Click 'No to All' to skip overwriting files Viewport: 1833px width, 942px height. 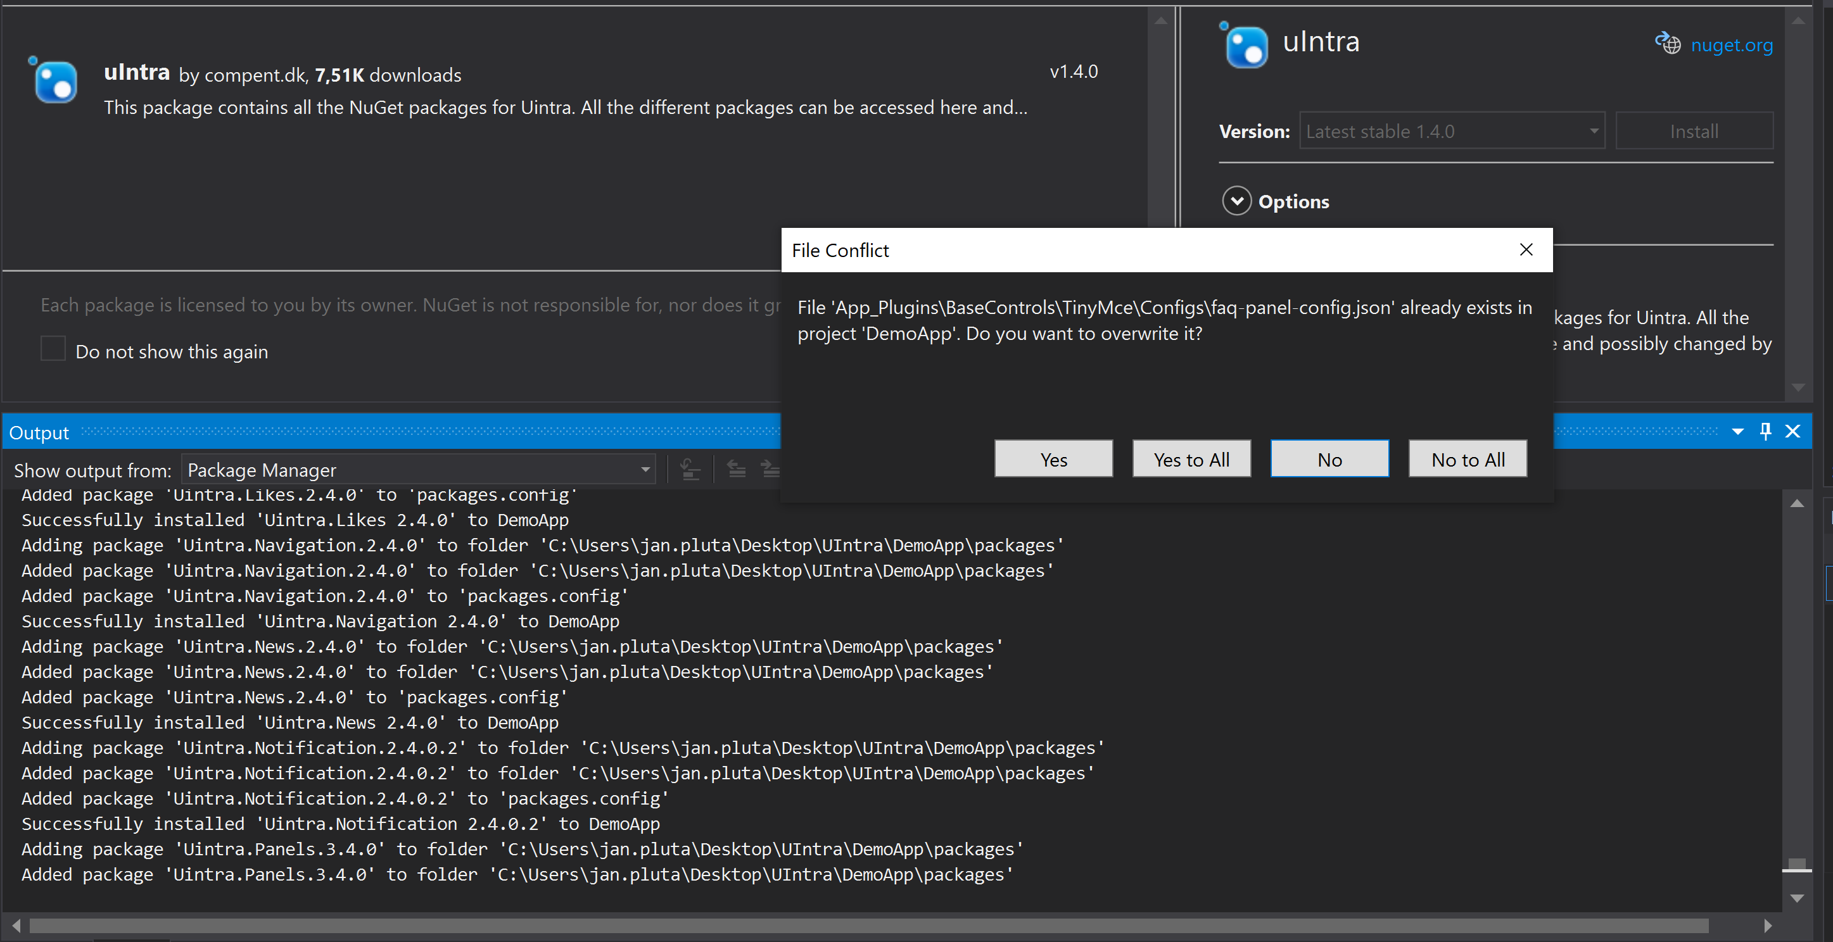coord(1468,459)
